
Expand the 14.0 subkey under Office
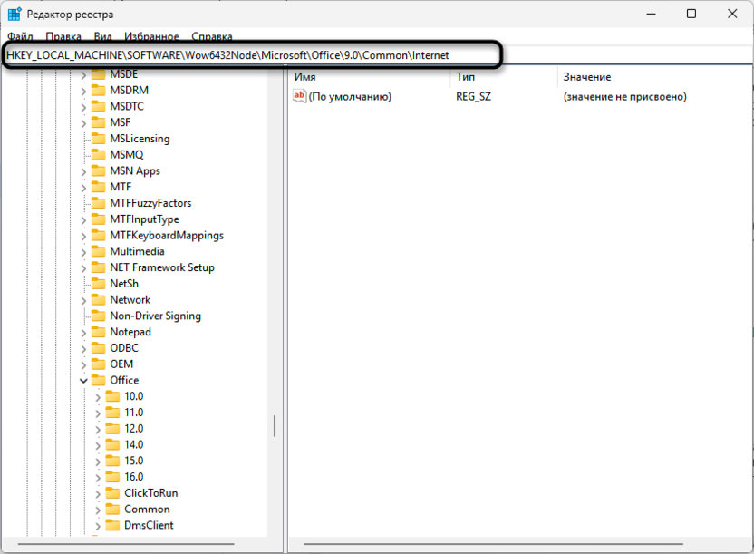click(98, 445)
